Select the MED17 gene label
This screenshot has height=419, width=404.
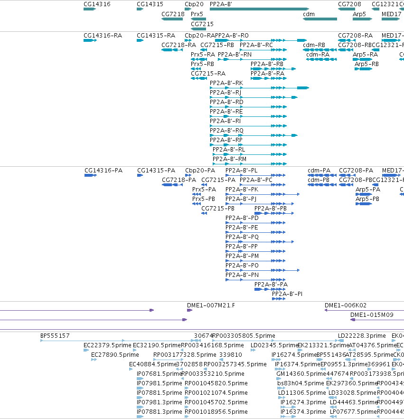pos(391,14)
